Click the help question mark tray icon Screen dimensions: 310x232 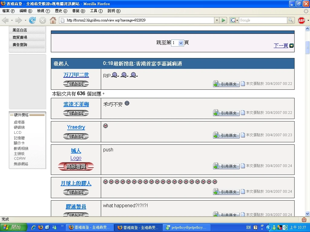[256, 227]
